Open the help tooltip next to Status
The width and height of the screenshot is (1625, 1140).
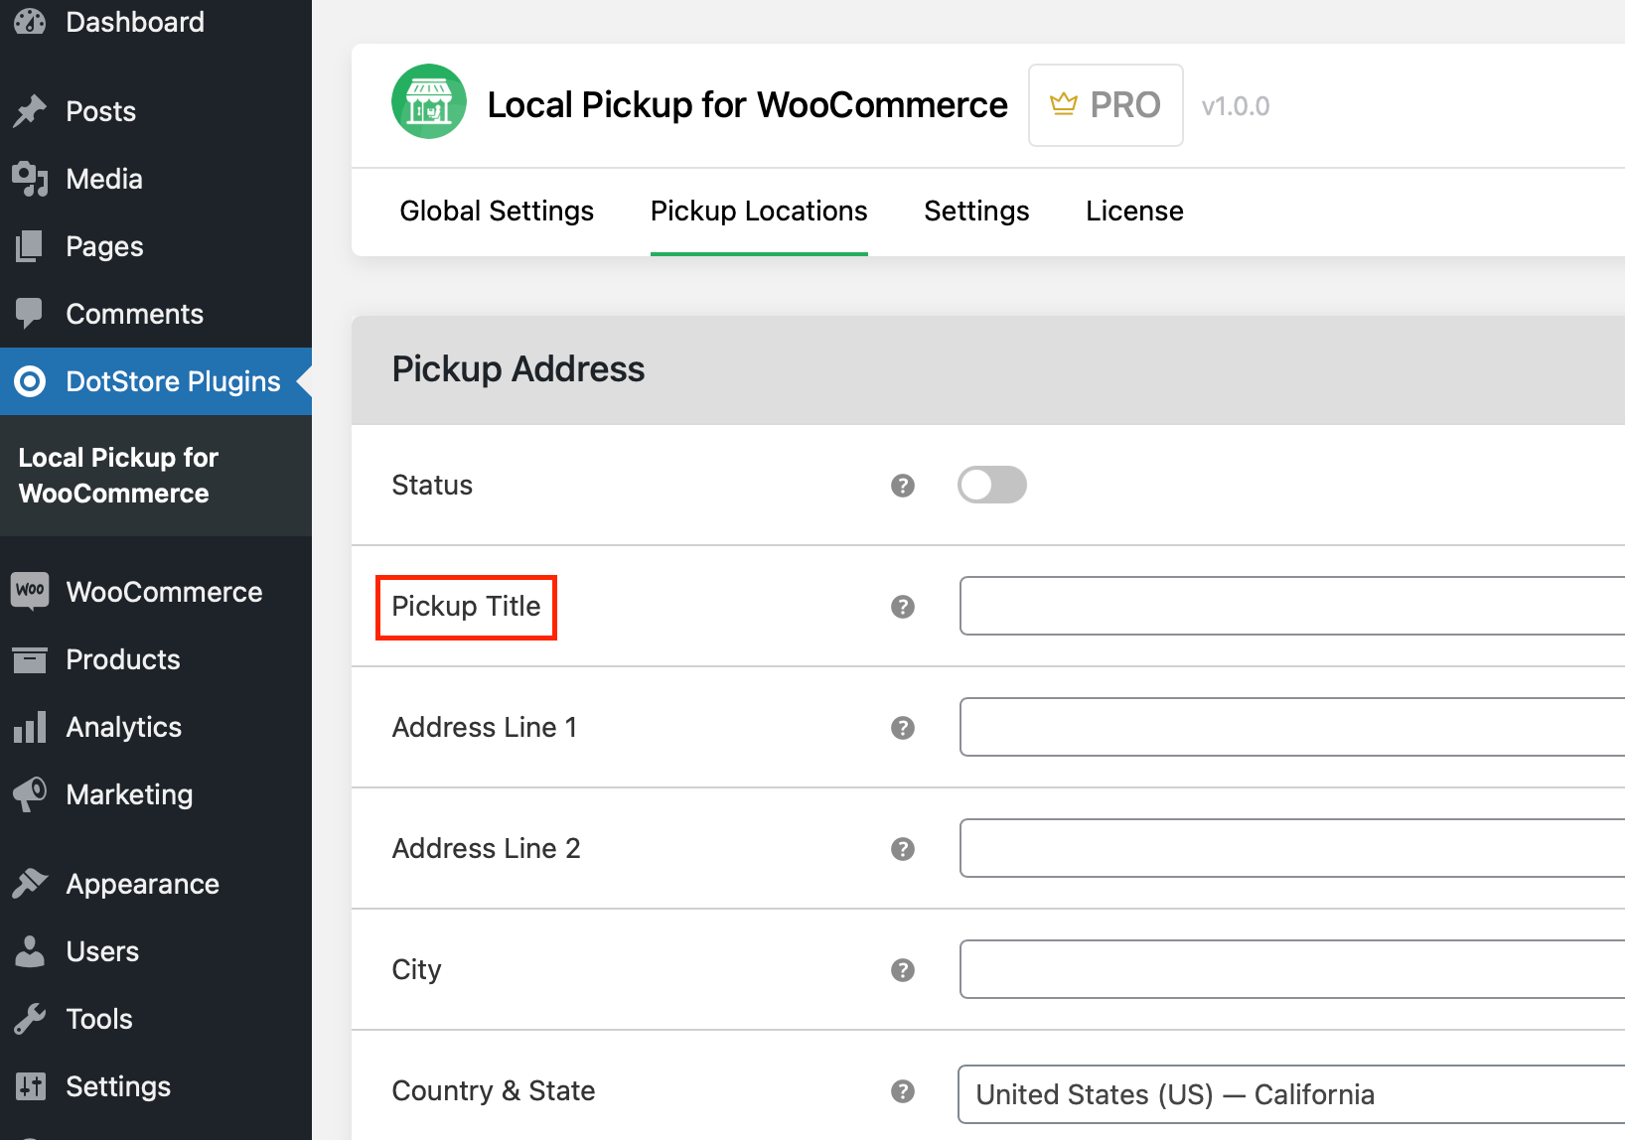coord(902,486)
